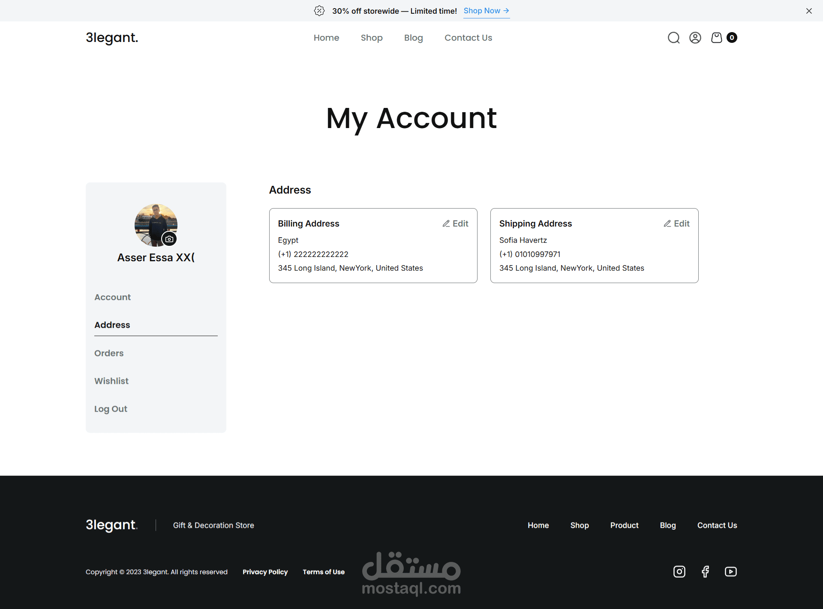Open the search magnifier icon
This screenshot has height=609, width=823.
[673, 38]
